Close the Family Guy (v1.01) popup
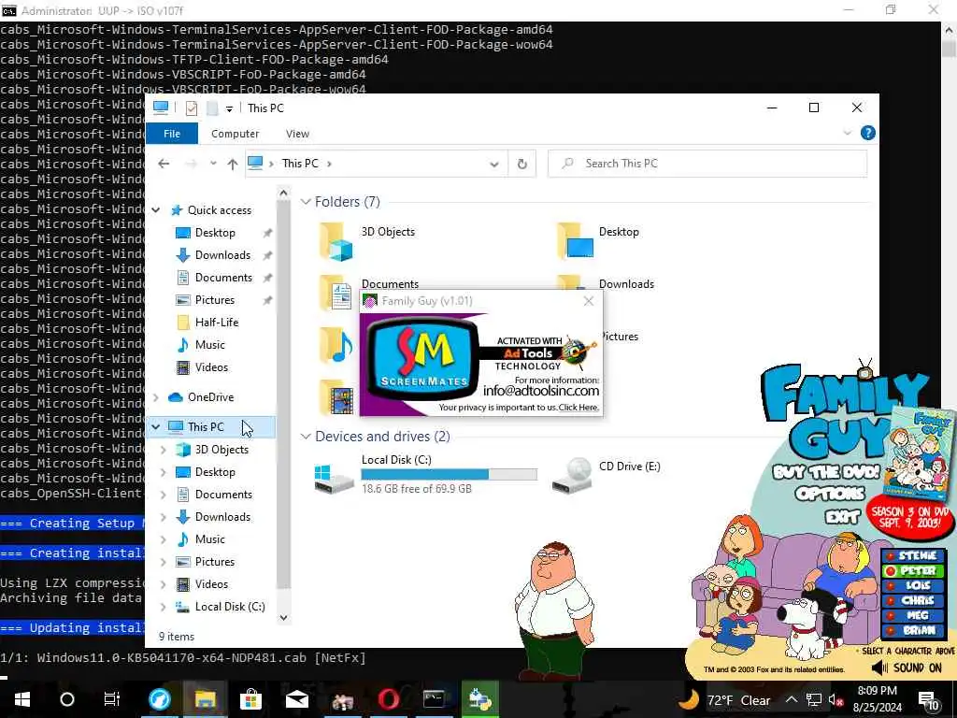Image resolution: width=957 pixels, height=718 pixels. [589, 301]
